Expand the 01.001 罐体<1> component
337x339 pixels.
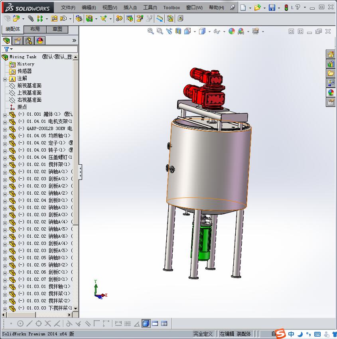pyautogui.click(x=5, y=115)
